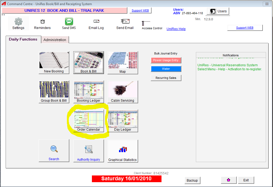Open the Authority Inquiry tile
The width and height of the screenshot is (273, 187).
(x=88, y=151)
